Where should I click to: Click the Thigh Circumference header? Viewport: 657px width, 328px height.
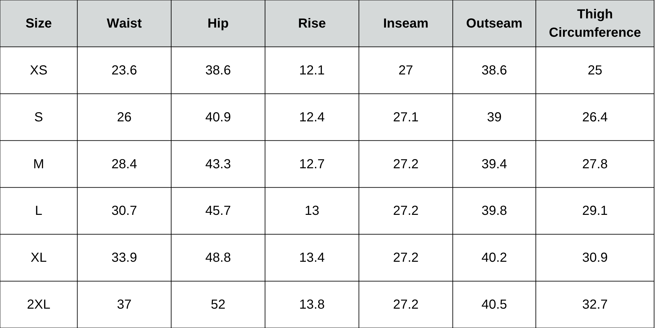595,23
